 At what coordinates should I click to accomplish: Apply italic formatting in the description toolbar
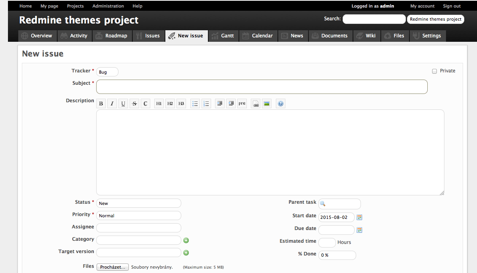112,104
